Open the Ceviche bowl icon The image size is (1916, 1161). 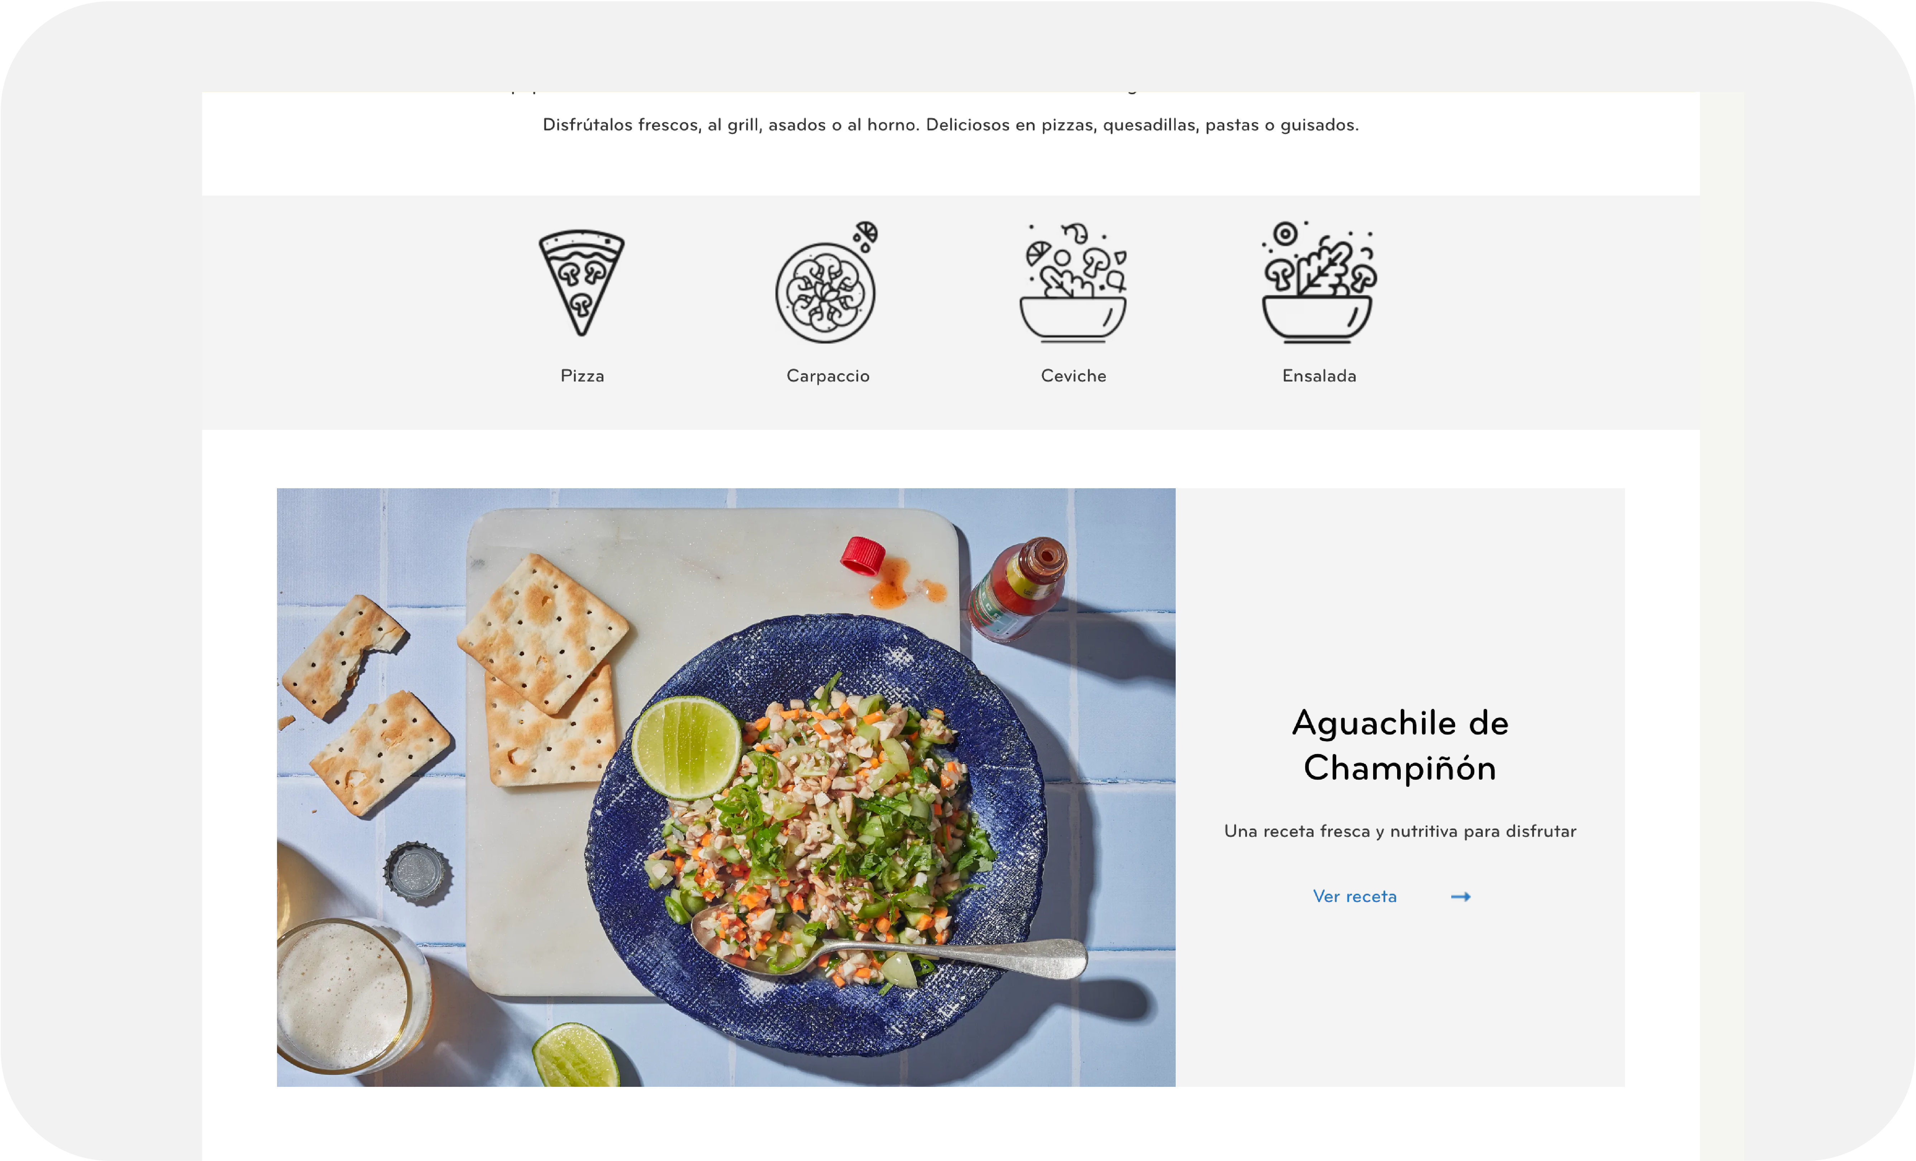click(1073, 283)
